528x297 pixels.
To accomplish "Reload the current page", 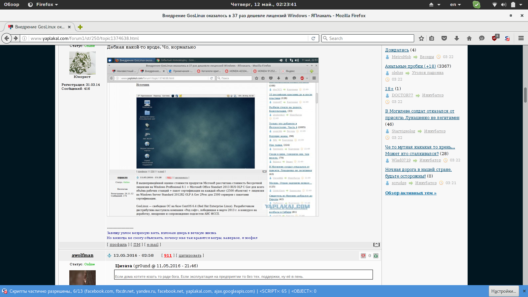I will [313, 38].
